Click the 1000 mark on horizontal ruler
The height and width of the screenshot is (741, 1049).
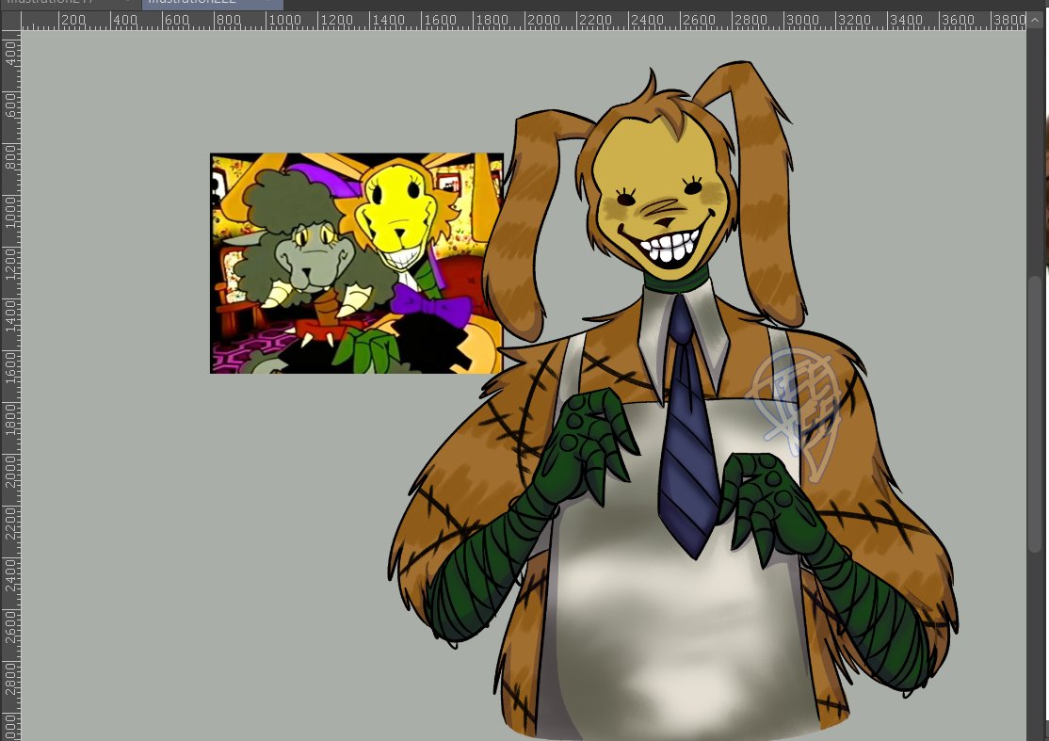pos(284,20)
